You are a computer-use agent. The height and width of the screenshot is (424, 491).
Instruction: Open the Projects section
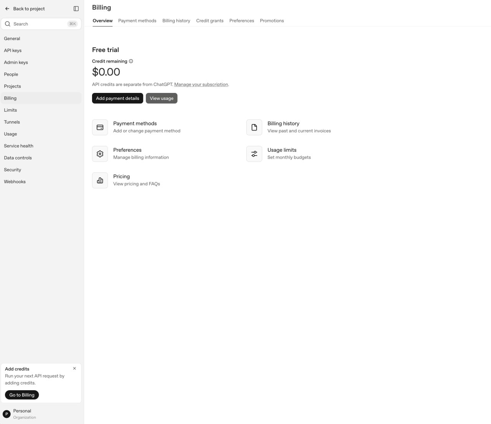[x=41, y=86]
